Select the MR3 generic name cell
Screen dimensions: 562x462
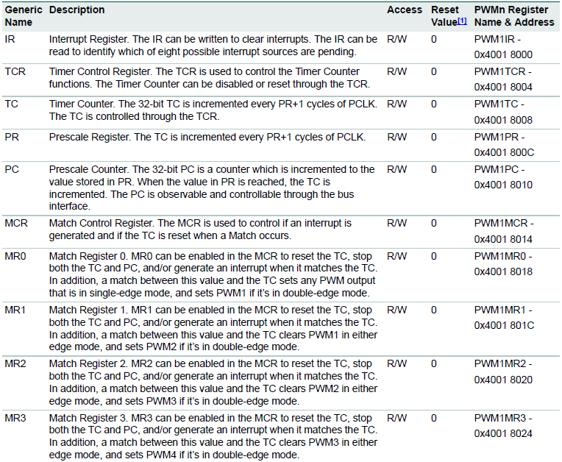(15, 417)
